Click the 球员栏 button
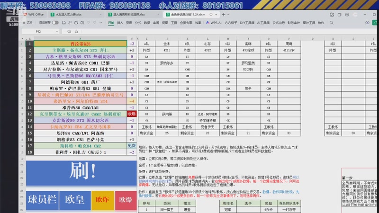 42,200
